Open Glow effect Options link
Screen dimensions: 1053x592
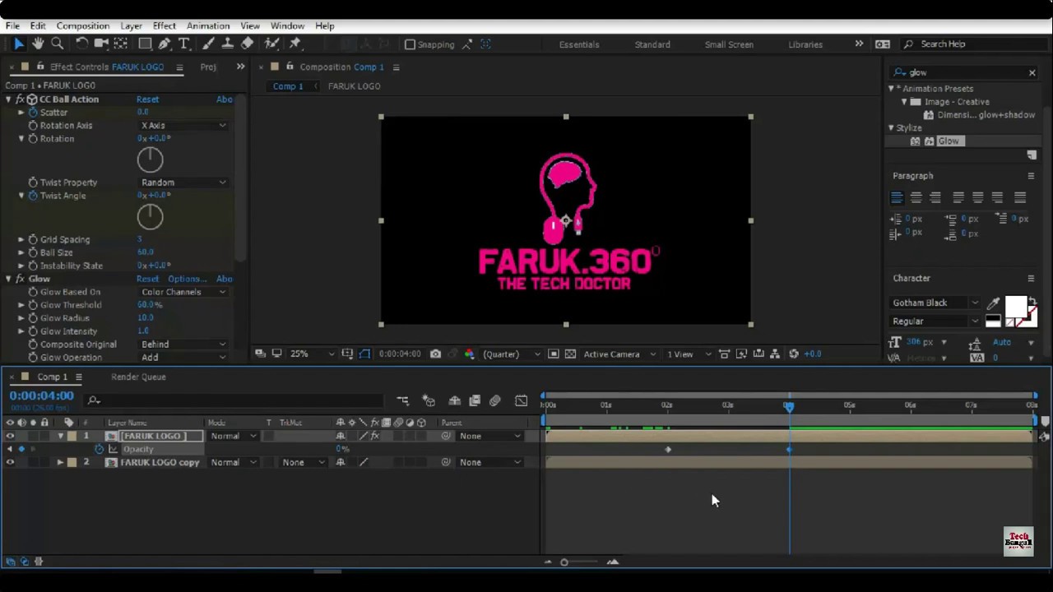(x=187, y=279)
